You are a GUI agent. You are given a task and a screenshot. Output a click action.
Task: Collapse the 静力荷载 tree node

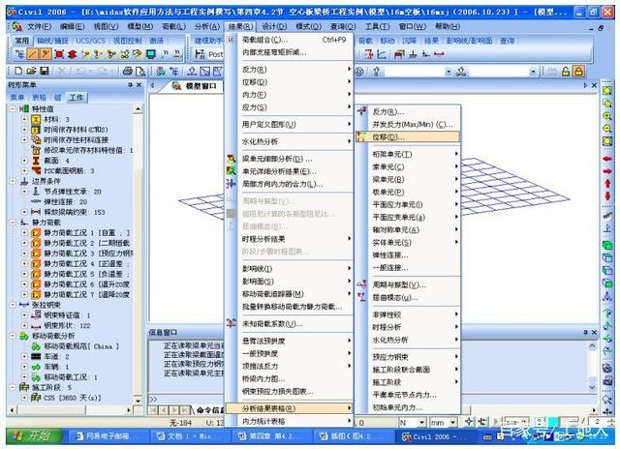click(x=13, y=223)
